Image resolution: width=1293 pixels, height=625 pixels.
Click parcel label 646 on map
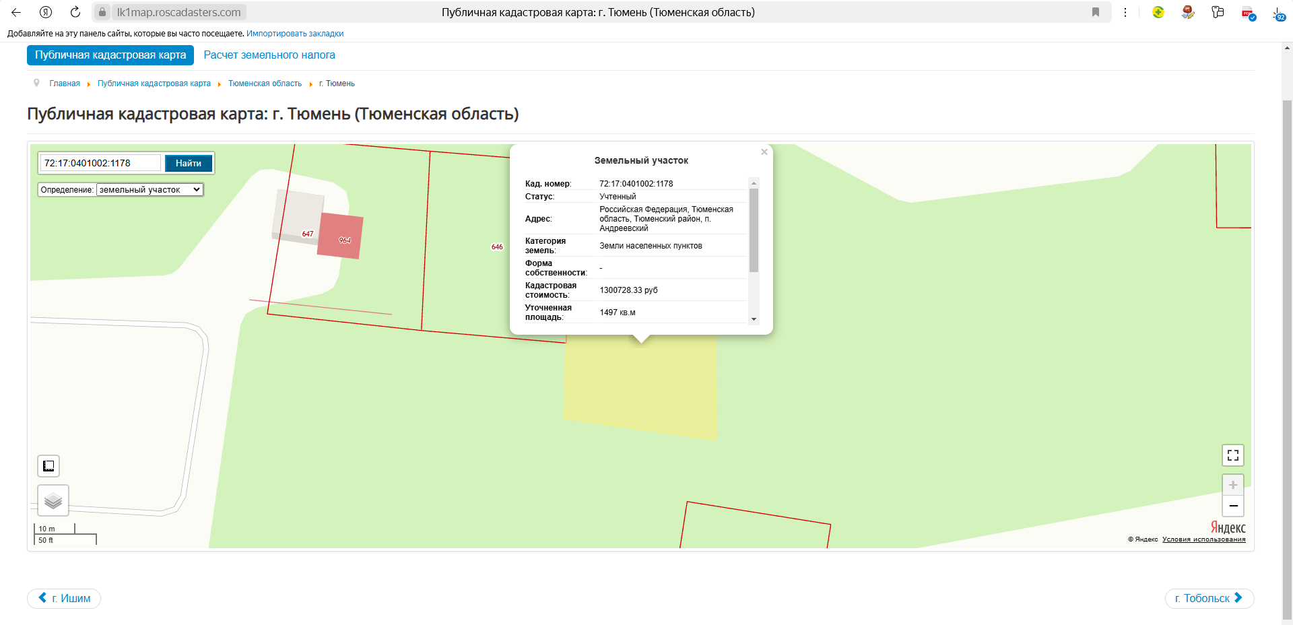pyautogui.click(x=497, y=246)
